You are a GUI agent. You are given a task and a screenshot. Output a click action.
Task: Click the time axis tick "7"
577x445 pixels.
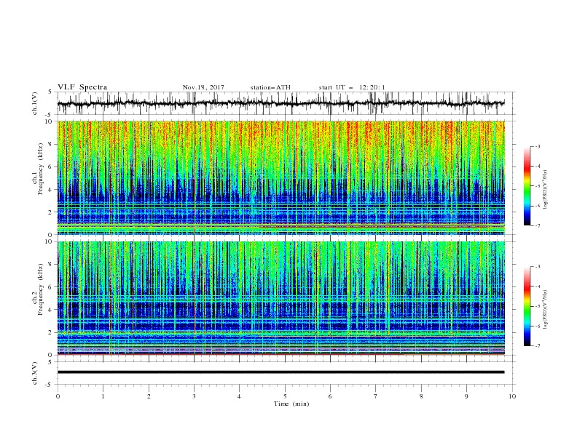coord(376,396)
